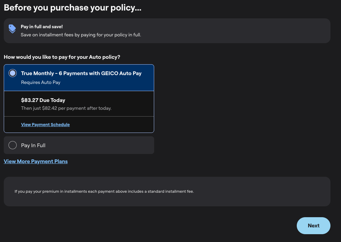Click the standard installment fee notice text

104,191
